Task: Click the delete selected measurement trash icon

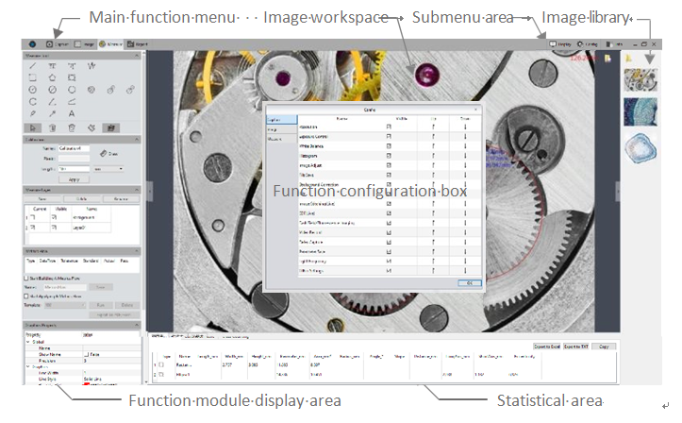Action: click(52, 128)
